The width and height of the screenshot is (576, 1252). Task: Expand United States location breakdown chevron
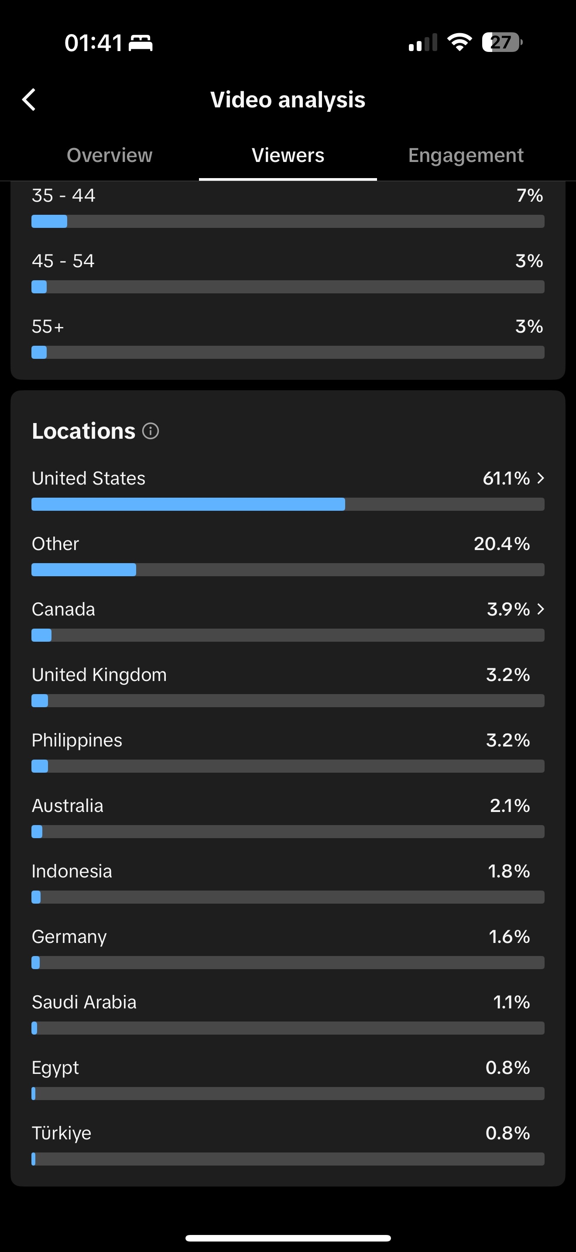(x=541, y=478)
